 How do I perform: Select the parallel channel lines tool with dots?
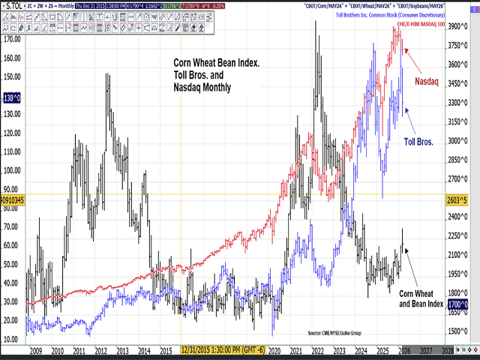28,17
